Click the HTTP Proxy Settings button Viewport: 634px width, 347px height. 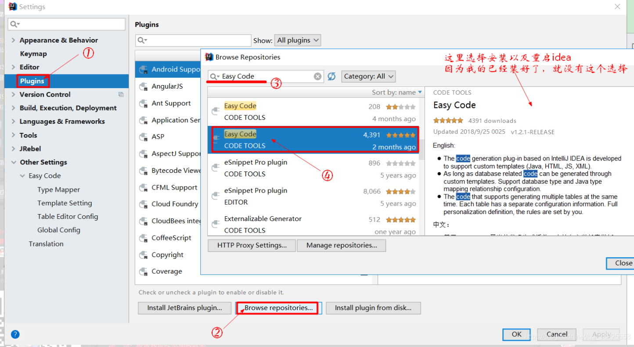(x=251, y=245)
